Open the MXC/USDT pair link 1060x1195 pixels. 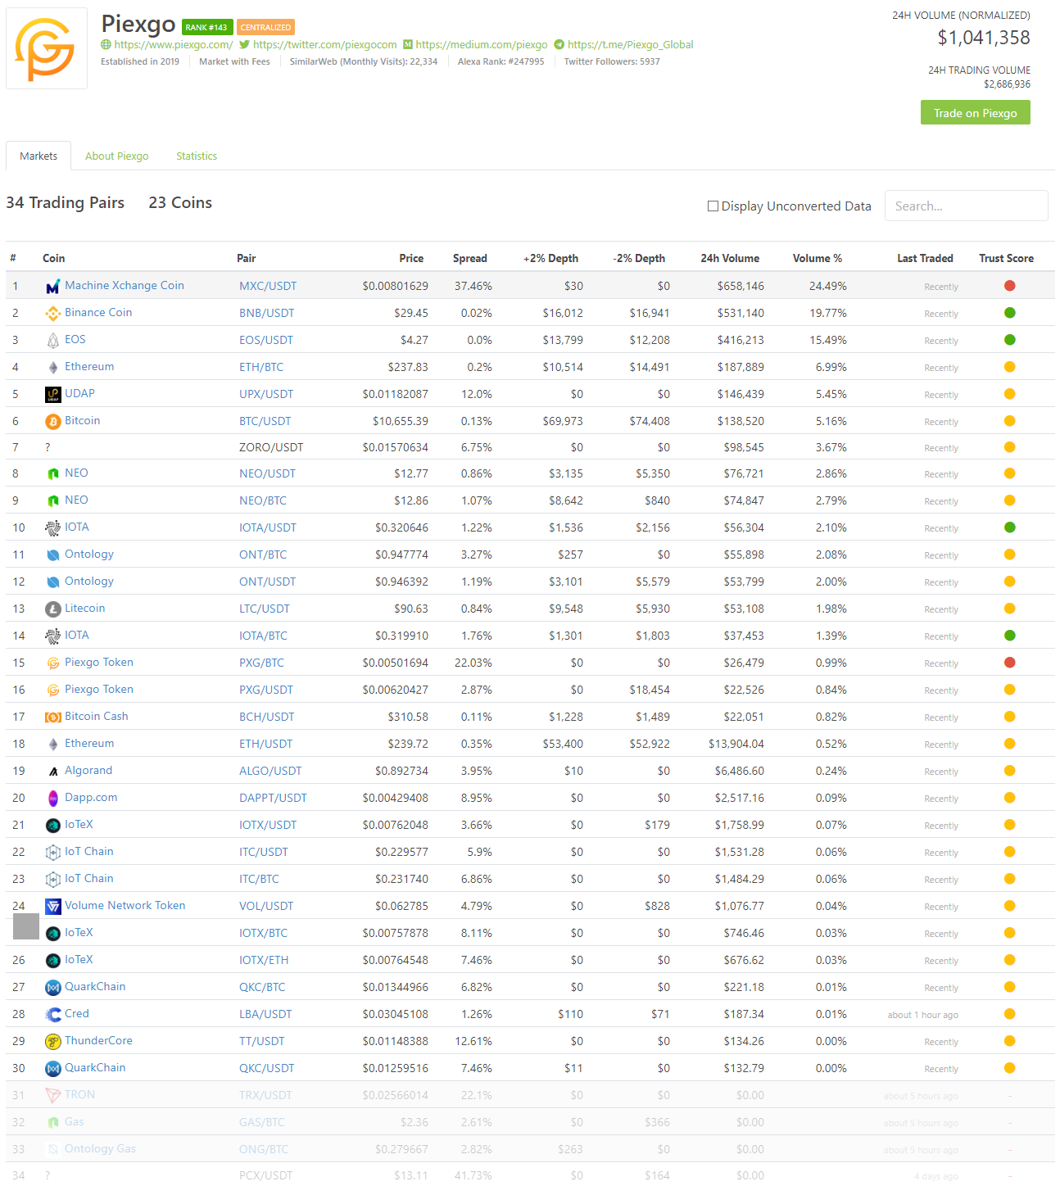coord(268,287)
